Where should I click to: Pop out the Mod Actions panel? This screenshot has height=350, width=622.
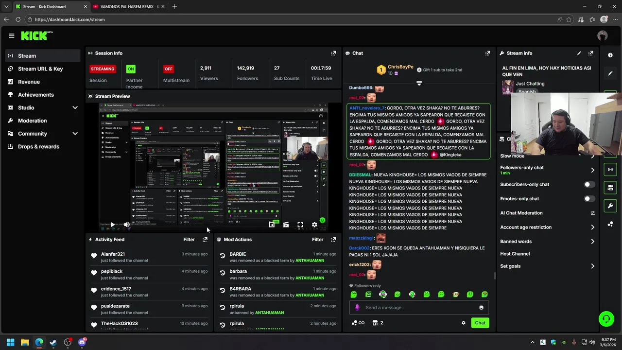[333, 240]
